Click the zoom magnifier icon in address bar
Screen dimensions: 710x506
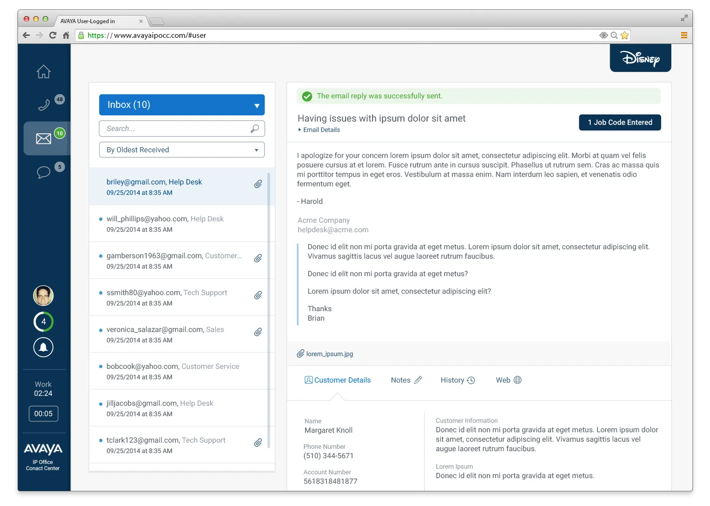[614, 35]
